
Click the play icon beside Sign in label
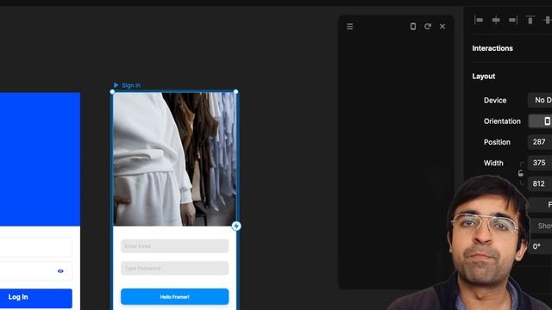(116, 85)
